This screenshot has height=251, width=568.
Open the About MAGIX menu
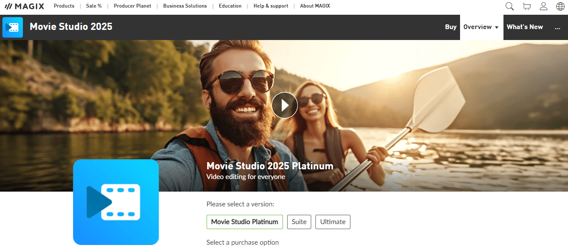point(315,6)
